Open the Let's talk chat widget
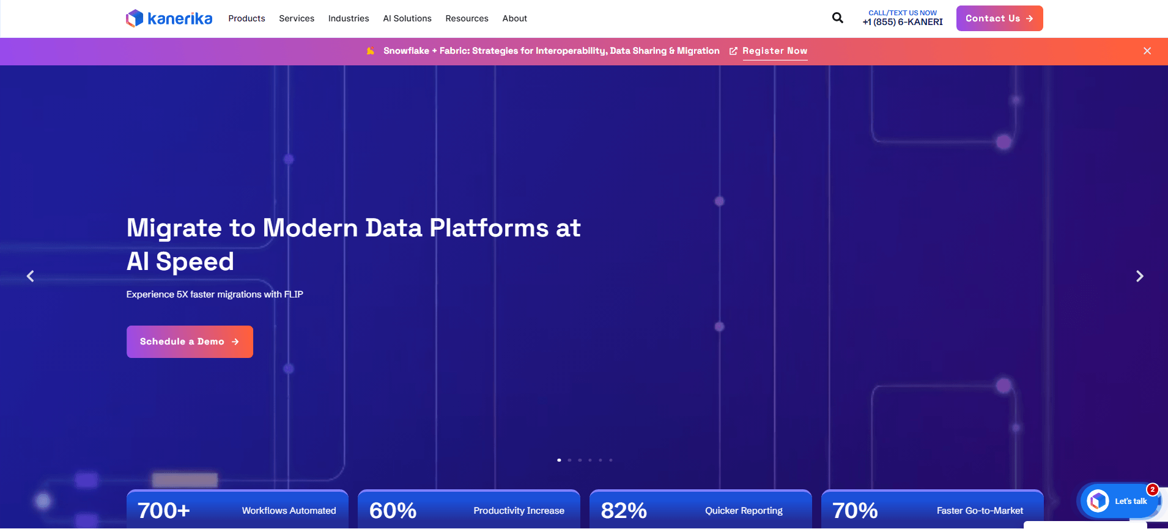The height and width of the screenshot is (529, 1168). [x=1119, y=501]
